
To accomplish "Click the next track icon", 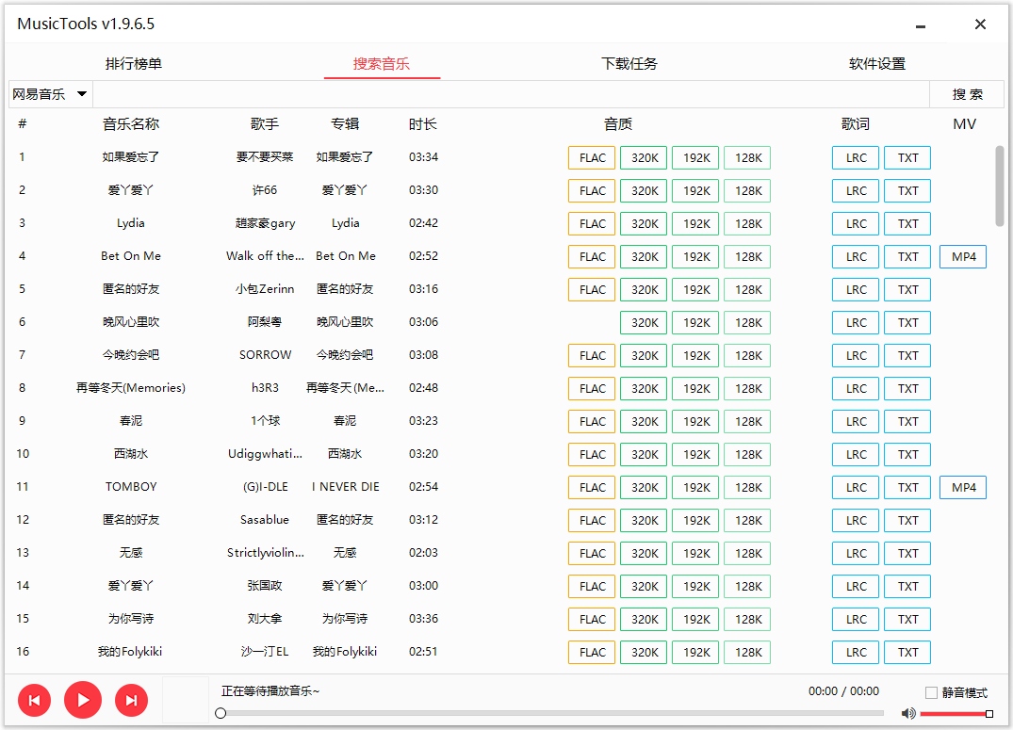I will (x=131, y=700).
